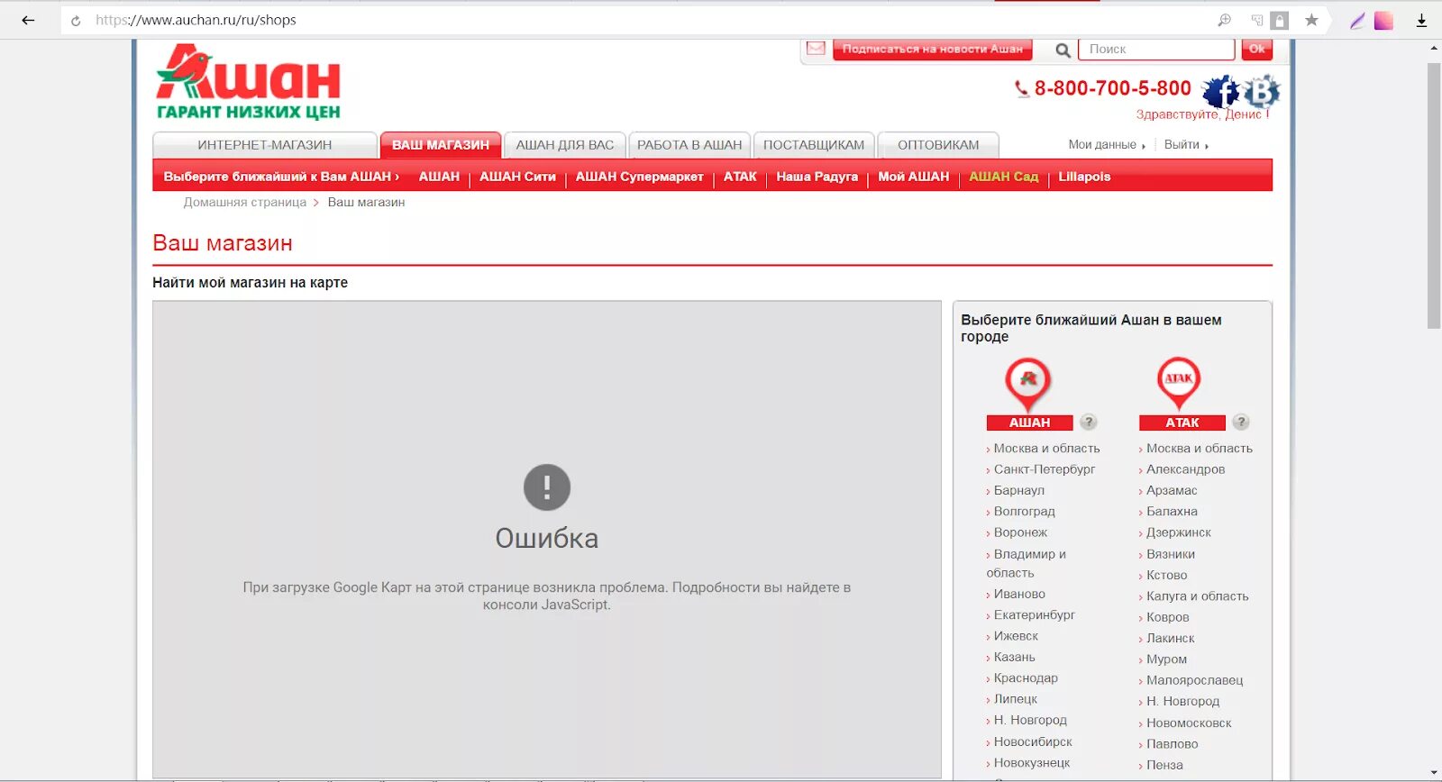The image size is (1442, 782).
Task: Focus the Поиск search field
Action: [x=1155, y=50]
